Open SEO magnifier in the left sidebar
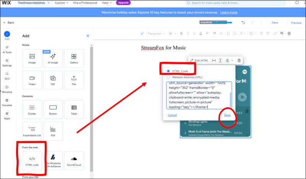 7,76
